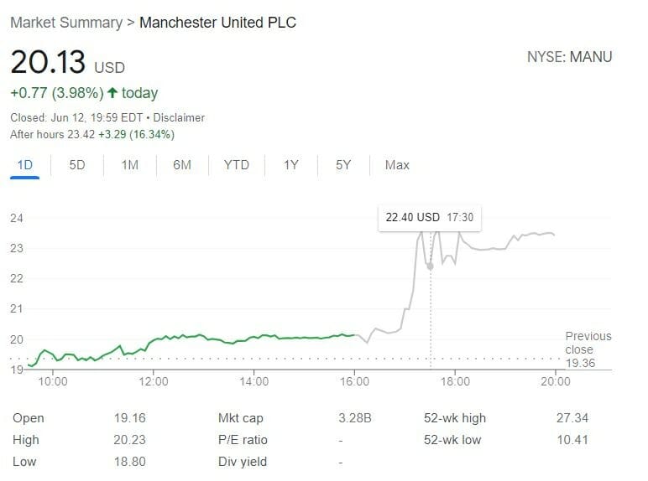Open the Disclaimer link
The height and width of the screenshot is (481, 648).
tap(179, 118)
